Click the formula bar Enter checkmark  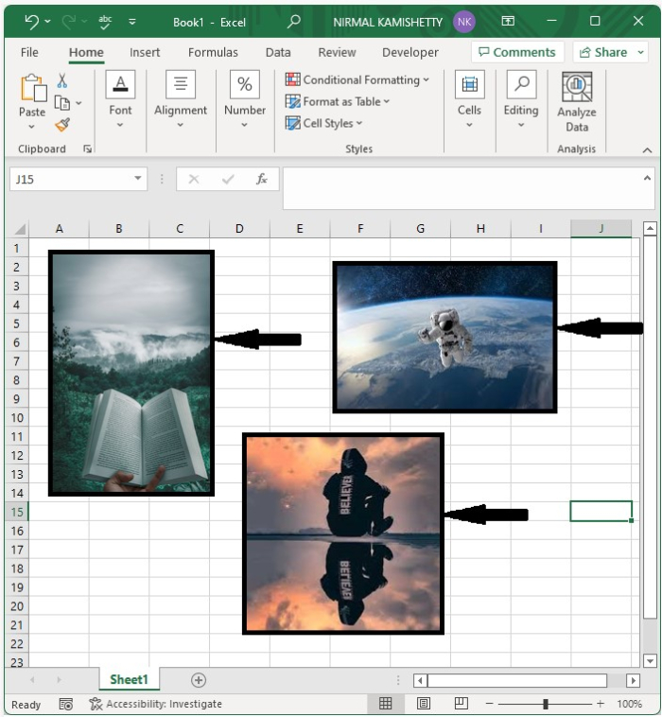(228, 179)
